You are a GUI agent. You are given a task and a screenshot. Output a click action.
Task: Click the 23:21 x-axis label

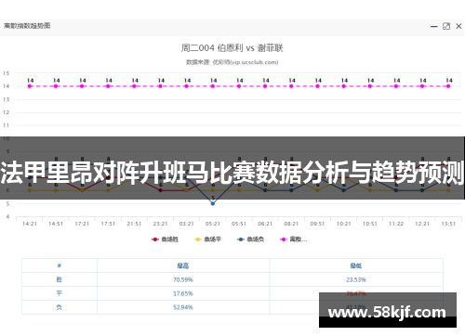(160, 224)
